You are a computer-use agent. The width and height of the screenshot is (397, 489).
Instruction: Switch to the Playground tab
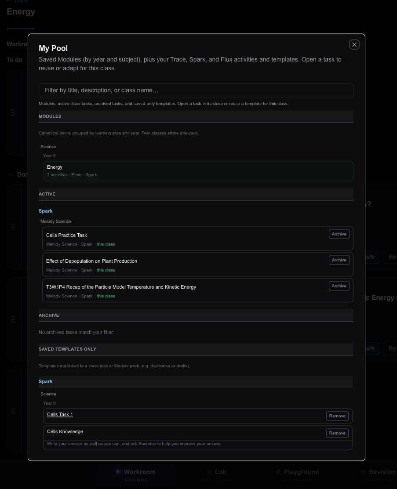click(298, 475)
